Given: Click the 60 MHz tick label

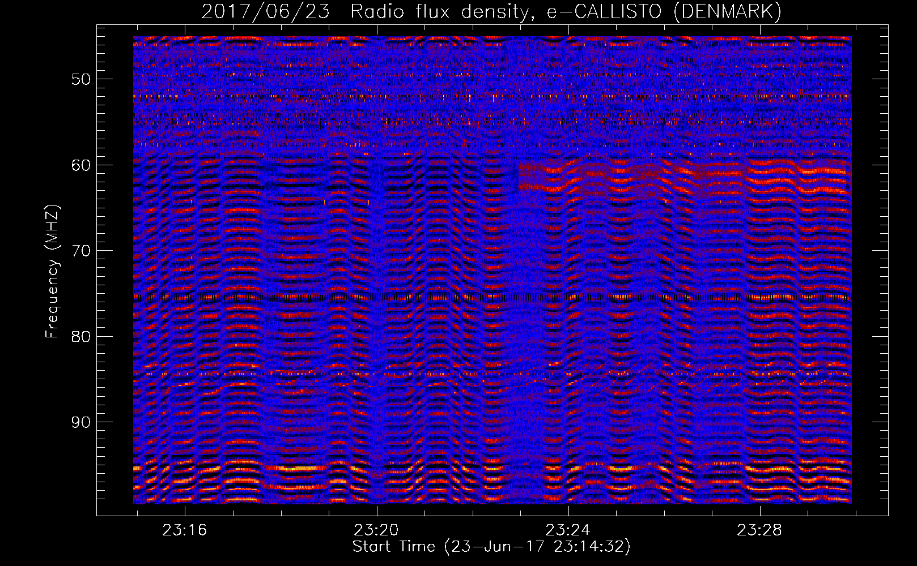Looking at the screenshot, I should pyautogui.click(x=80, y=165).
